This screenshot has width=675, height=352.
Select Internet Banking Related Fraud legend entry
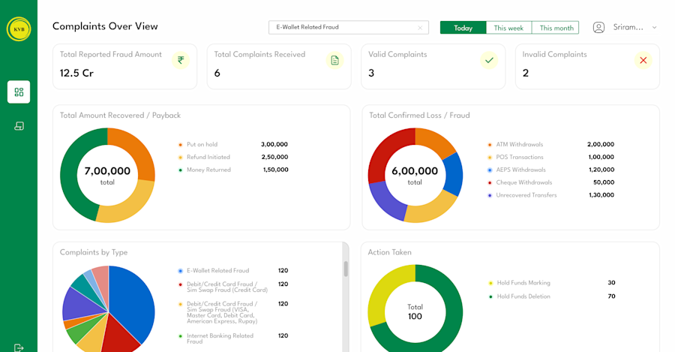pos(220,338)
